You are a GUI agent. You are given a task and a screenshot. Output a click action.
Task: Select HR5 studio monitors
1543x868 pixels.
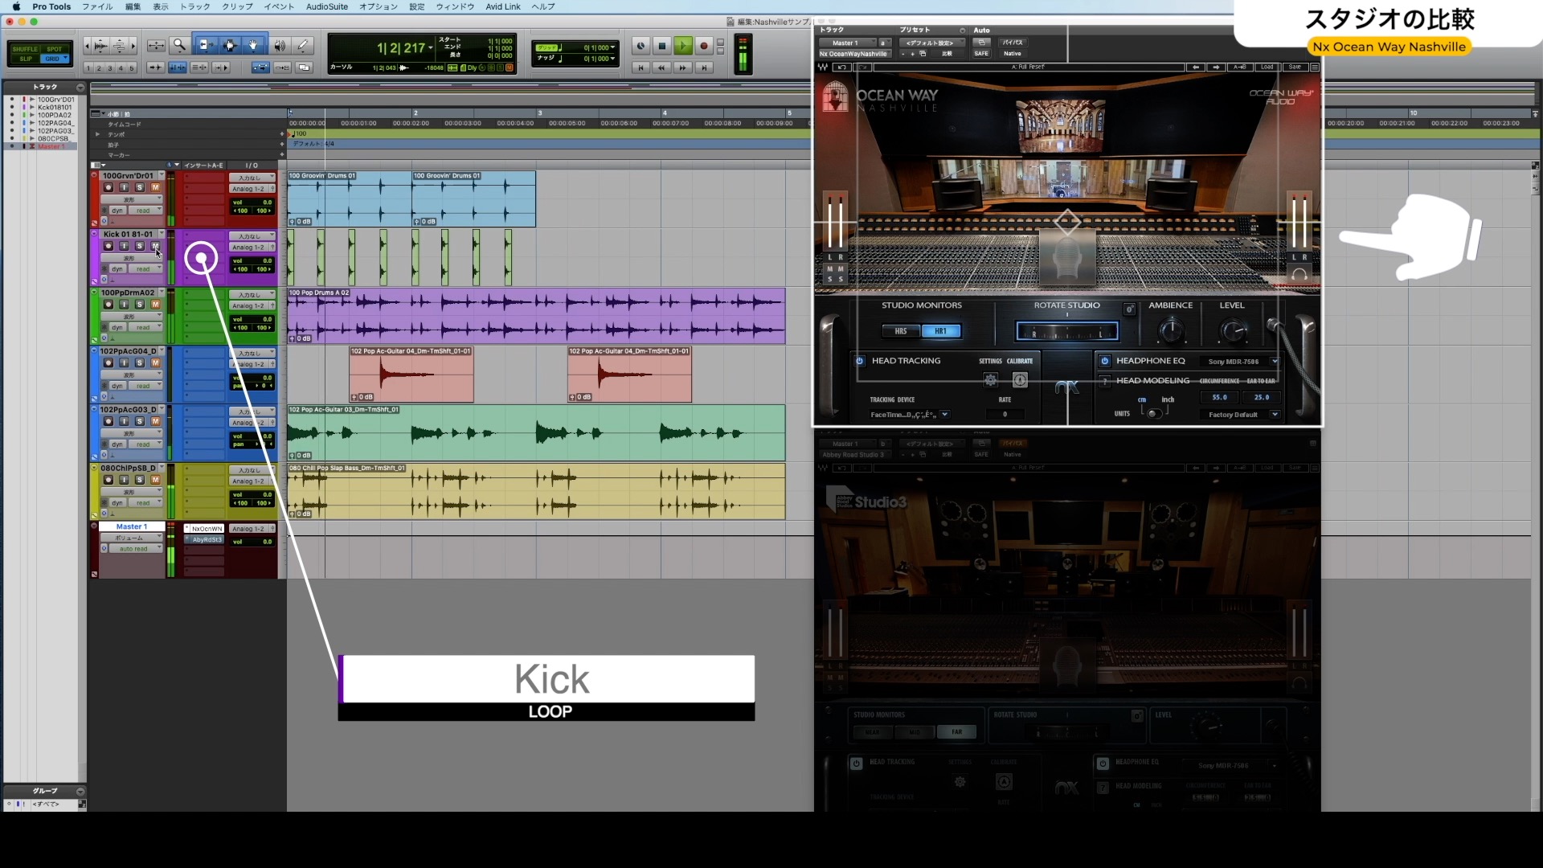[901, 331]
